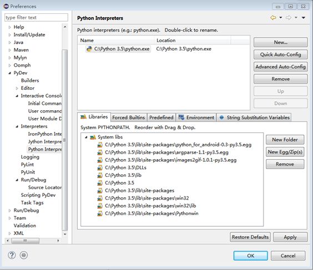Expand the Java tree node
Viewport: 313px width, 270px height.
point(9,42)
